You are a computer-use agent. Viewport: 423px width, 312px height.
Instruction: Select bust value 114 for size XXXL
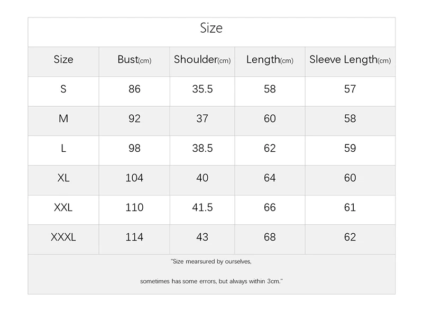pyautogui.click(x=134, y=237)
